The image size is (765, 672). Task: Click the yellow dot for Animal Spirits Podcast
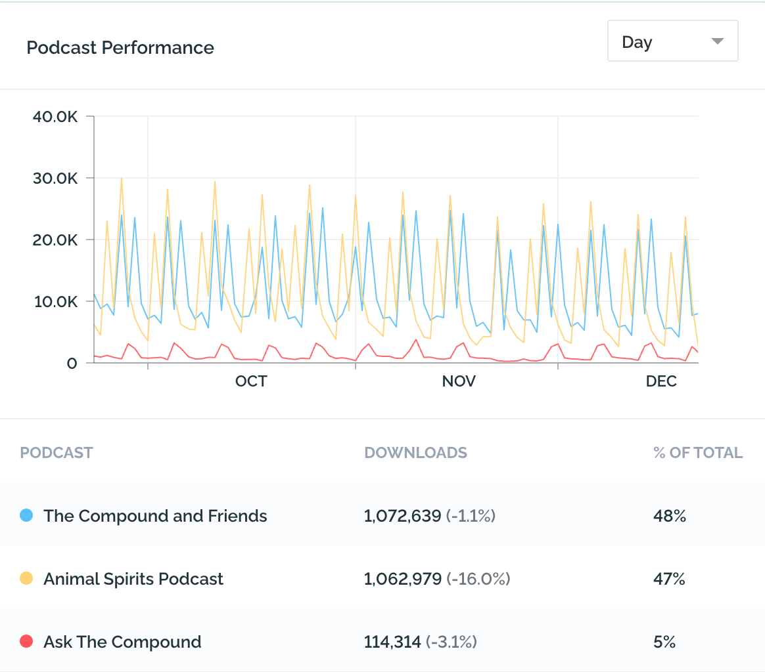(x=26, y=578)
